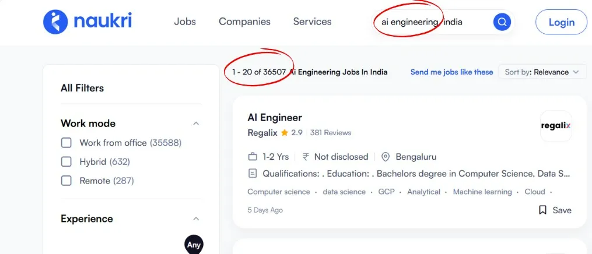Collapse the Experience filter section
Image resolution: width=592 pixels, height=254 pixels.
(196, 219)
